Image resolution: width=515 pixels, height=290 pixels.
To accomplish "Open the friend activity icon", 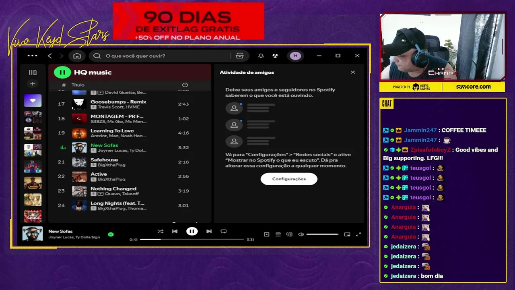I will (x=275, y=56).
